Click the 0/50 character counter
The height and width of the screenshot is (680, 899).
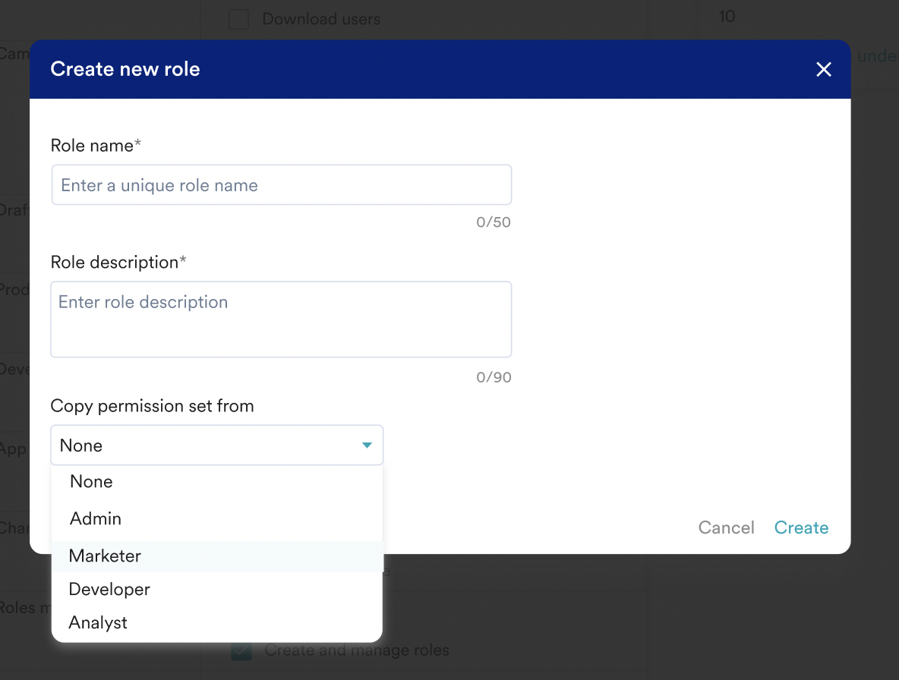pyautogui.click(x=494, y=223)
